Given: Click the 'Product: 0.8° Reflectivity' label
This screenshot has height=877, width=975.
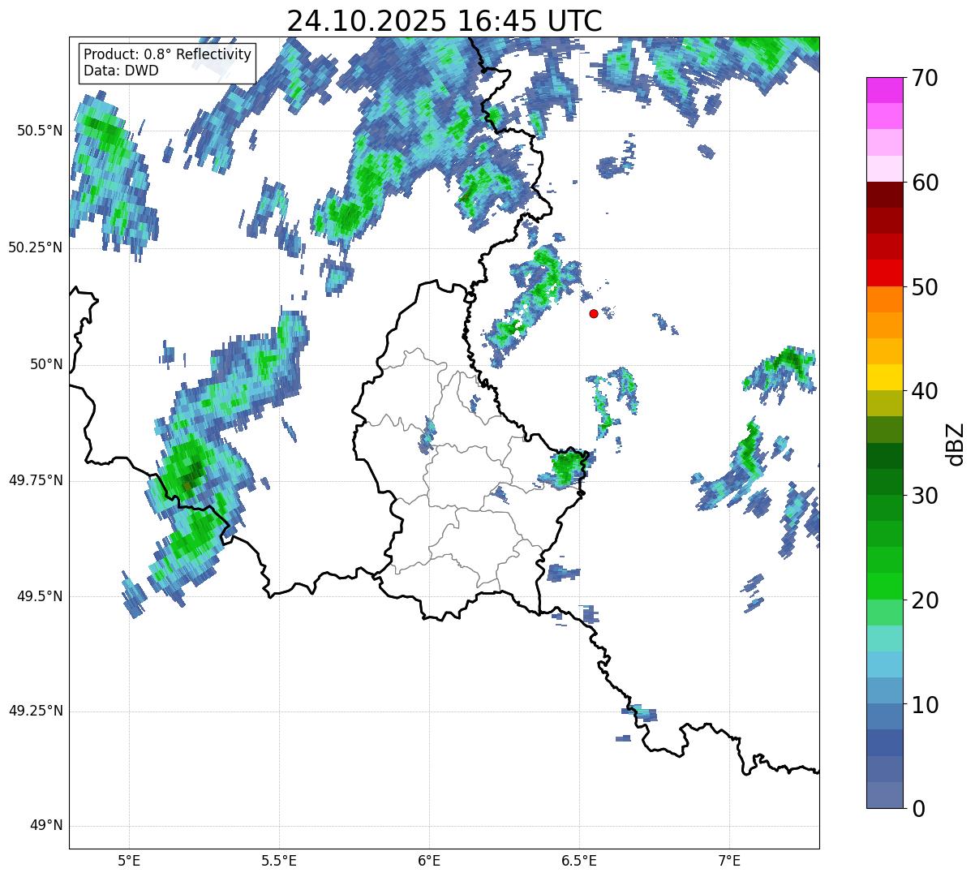Looking at the screenshot, I should [168, 54].
